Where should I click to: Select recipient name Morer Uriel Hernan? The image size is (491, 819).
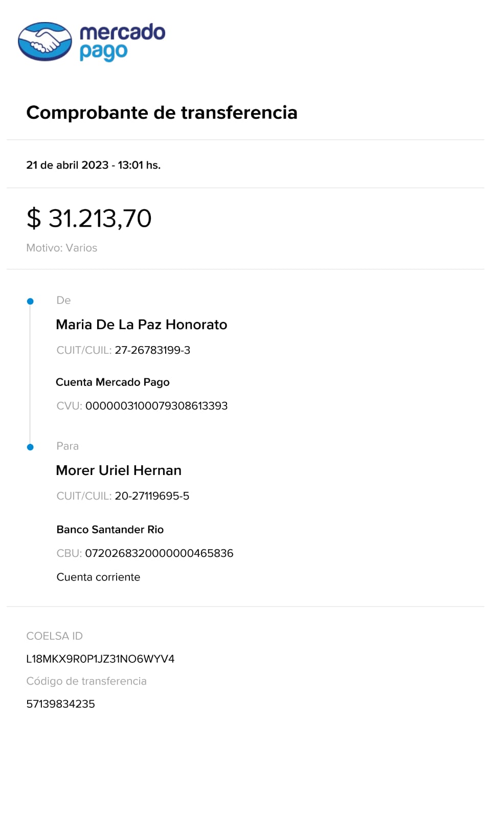click(119, 470)
